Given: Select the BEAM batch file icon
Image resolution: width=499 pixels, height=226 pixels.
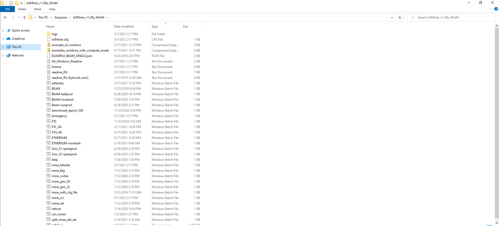Looking at the screenshot, I should [49, 88].
